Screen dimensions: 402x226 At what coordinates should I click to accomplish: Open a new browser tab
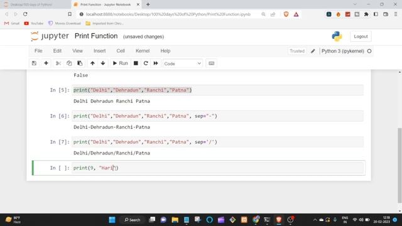[x=148, y=4]
